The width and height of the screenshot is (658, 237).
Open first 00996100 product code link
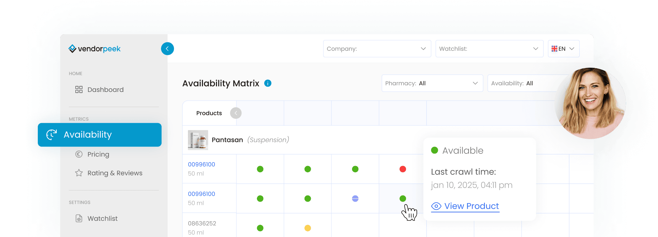pos(201,164)
